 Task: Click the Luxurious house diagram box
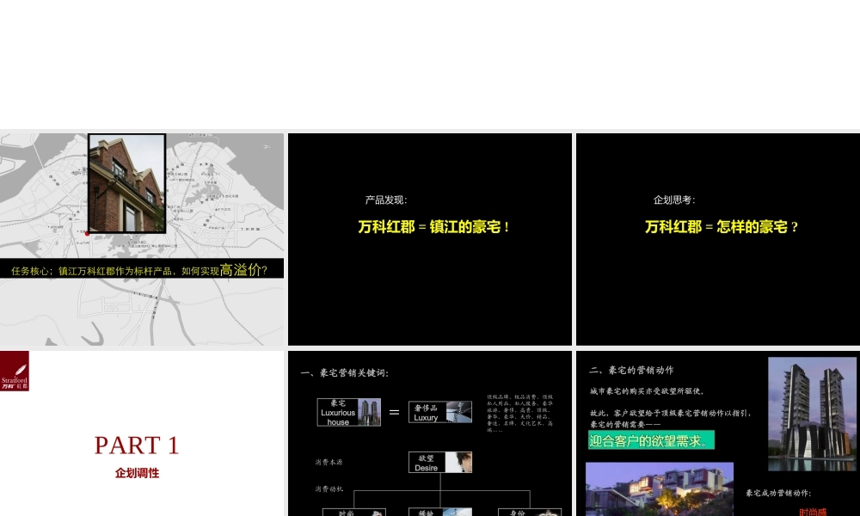coord(348,412)
